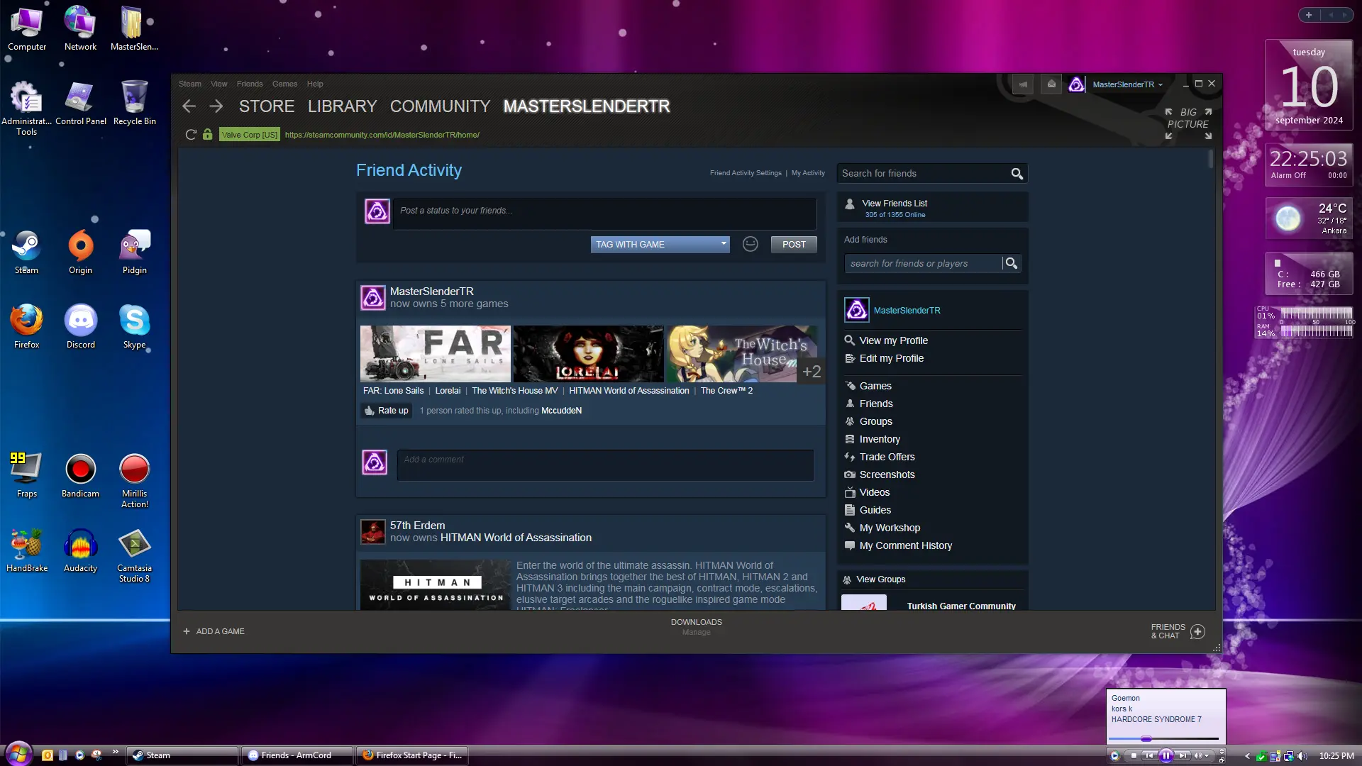The width and height of the screenshot is (1362, 766).
Task: Select the Skype desktop icon
Action: tap(135, 327)
